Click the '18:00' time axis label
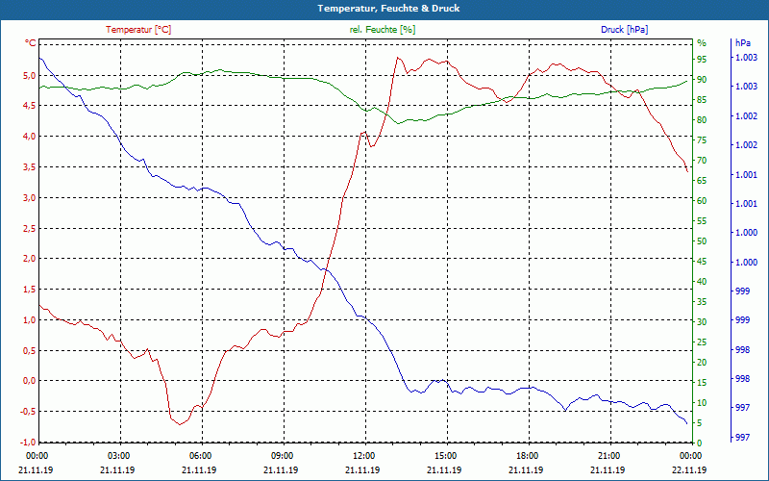The image size is (769, 481). pyautogui.click(x=527, y=455)
